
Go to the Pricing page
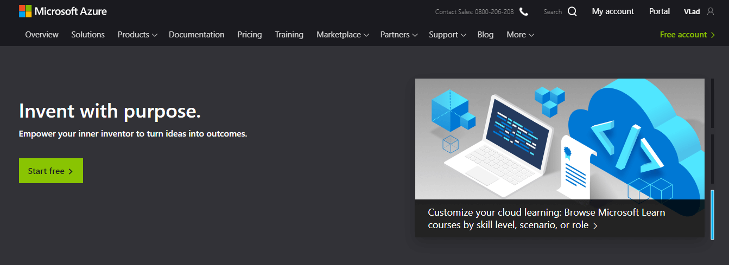tap(250, 35)
